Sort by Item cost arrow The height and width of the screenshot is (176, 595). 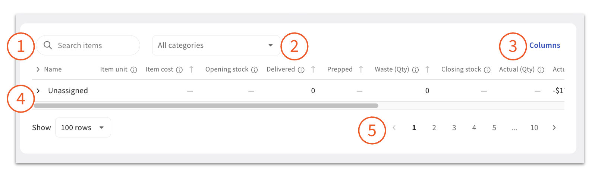(x=191, y=69)
